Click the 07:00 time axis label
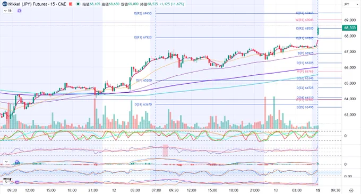The width and height of the screenshot is (361, 194). pos(156,190)
